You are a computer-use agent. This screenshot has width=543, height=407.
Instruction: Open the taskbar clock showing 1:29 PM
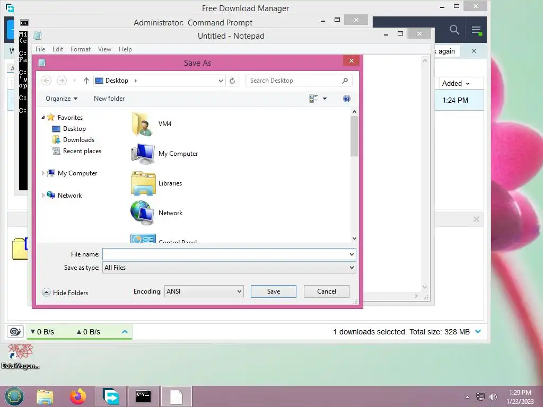point(520,397)
